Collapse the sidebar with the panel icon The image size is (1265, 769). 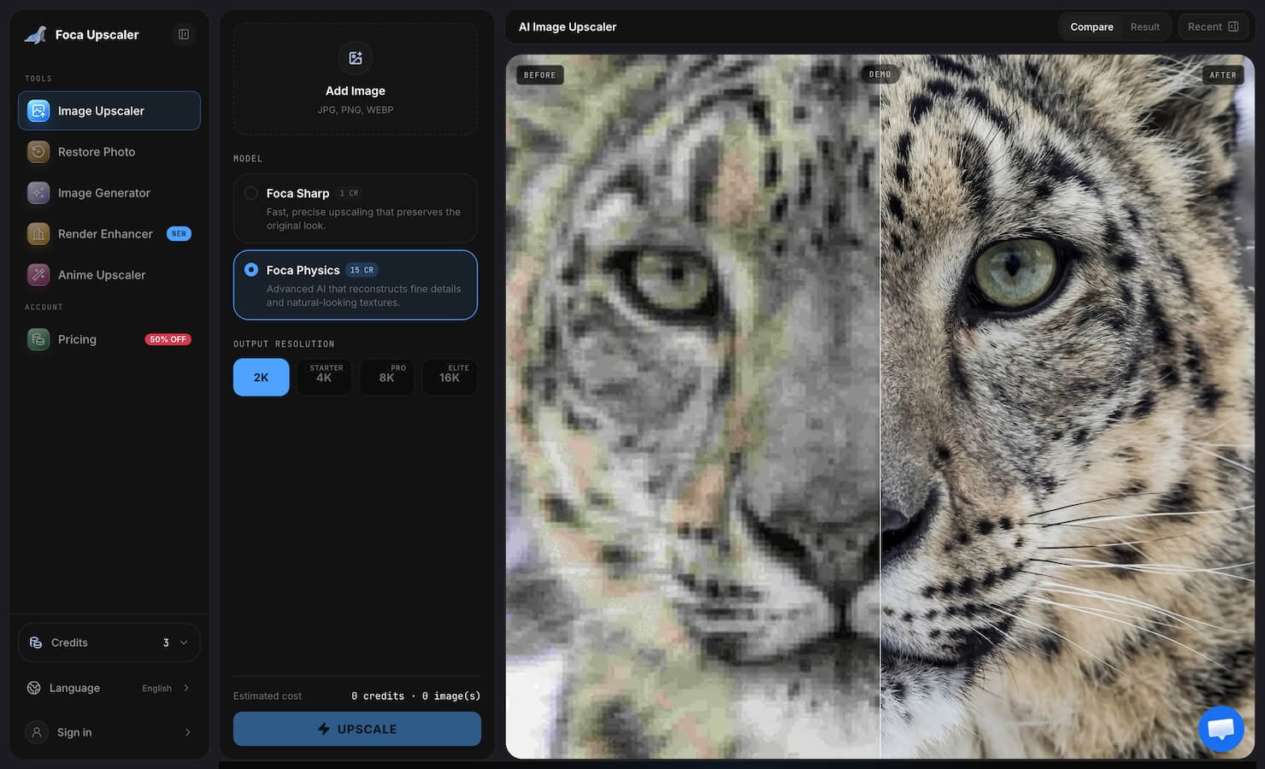(184, 34)
